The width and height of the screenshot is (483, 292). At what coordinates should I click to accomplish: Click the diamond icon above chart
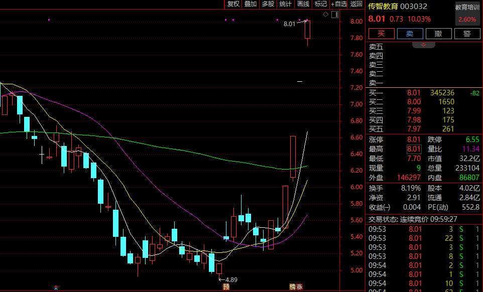[x=325, y=15]
